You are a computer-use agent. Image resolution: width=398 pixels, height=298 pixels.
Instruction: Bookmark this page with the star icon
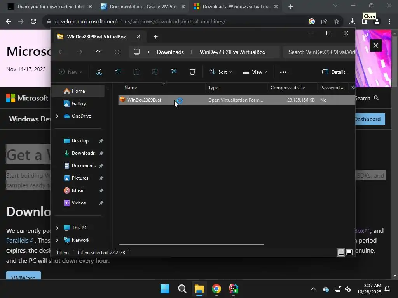(x=337, y=21)
